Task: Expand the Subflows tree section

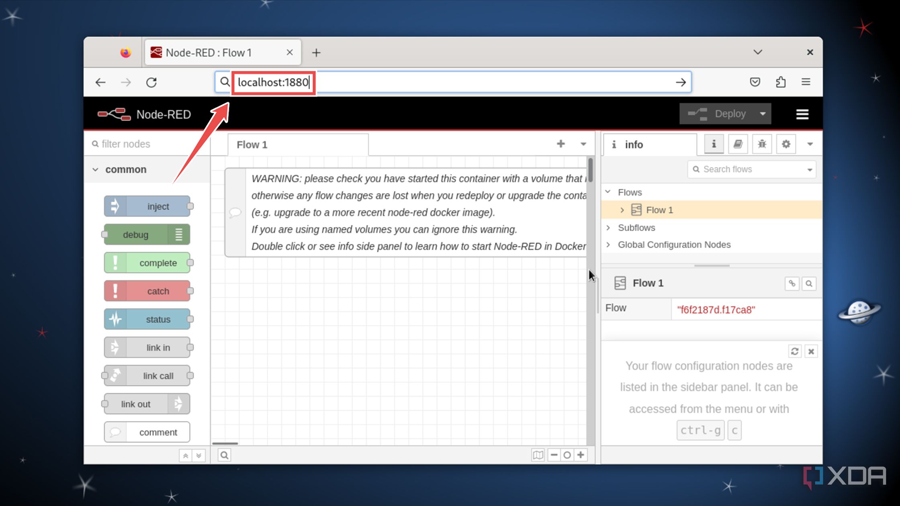Action: pos(608,228)
